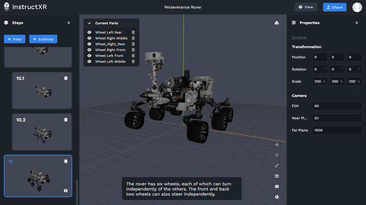This screenshot has width=366, height=205.
Task: Delete Wheel Left Middle part
Action: 133,61
